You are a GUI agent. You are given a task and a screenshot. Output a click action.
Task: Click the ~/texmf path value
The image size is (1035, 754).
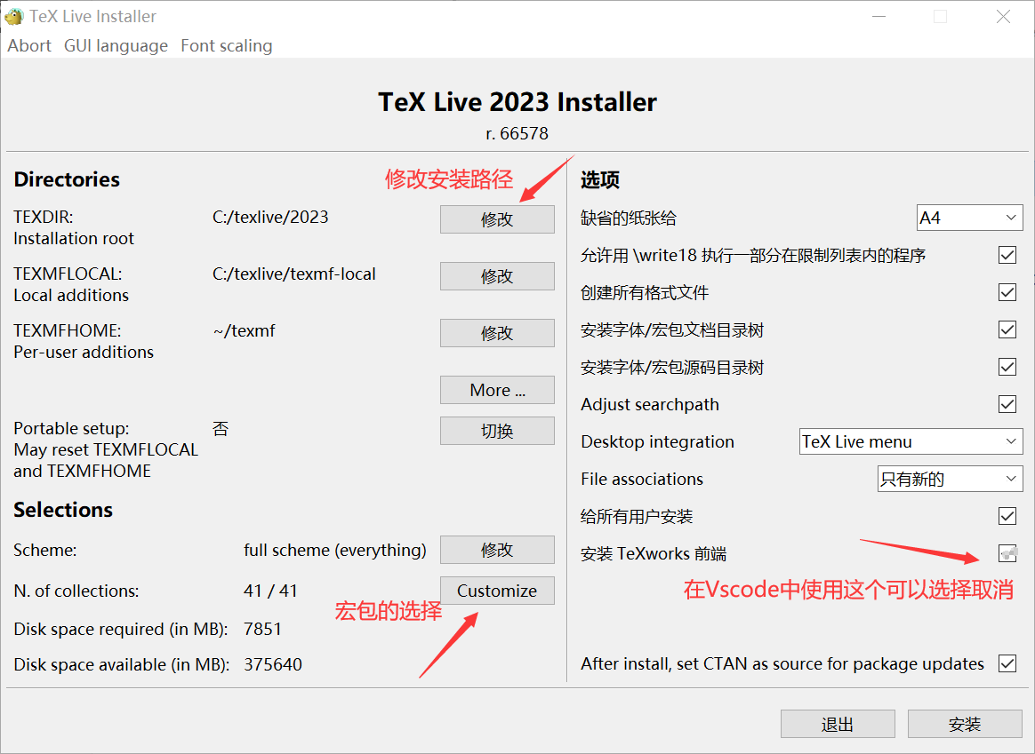[244, 331]
